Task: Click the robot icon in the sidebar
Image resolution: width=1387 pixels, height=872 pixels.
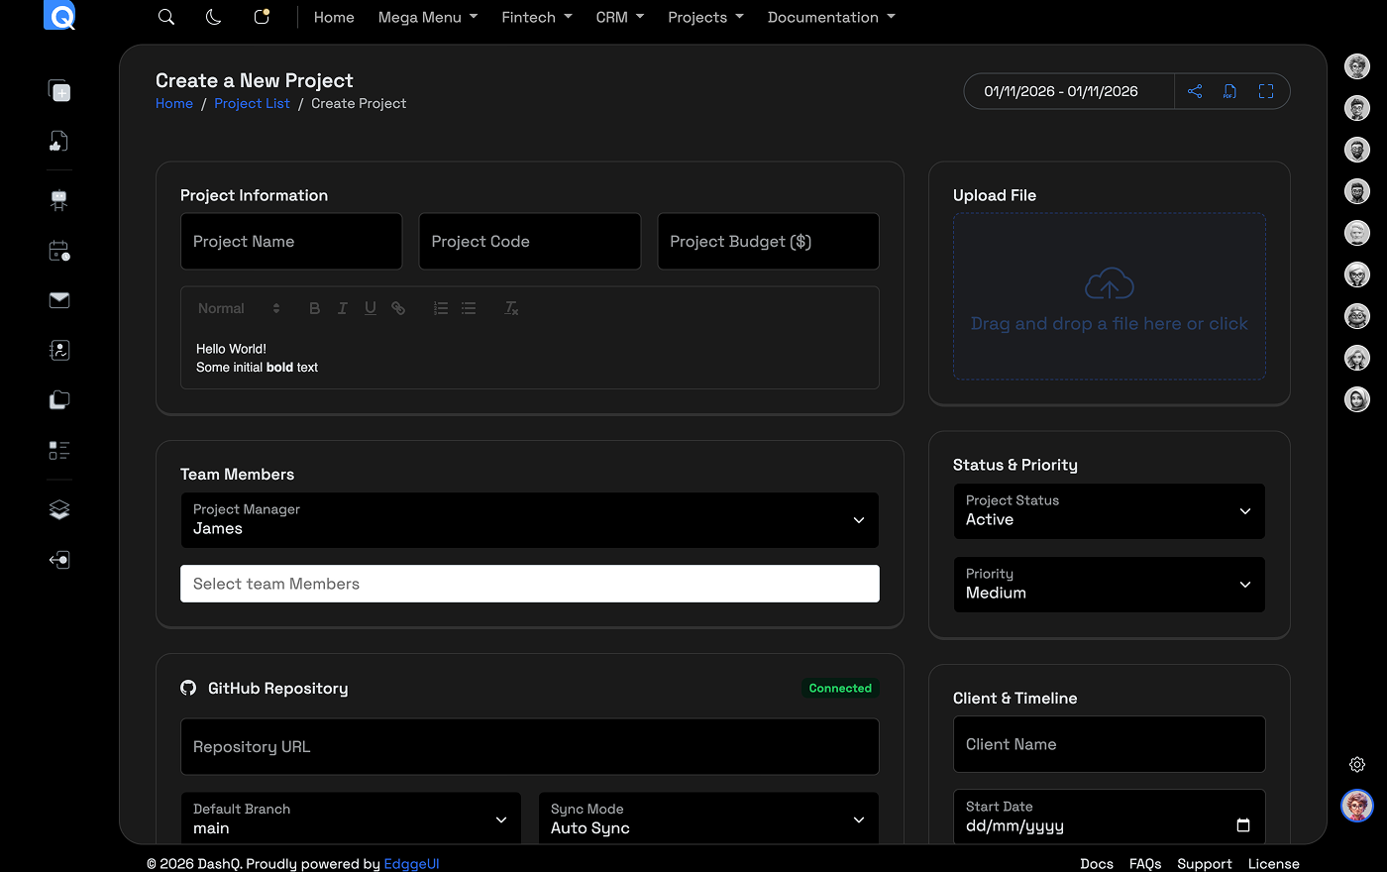Action: point(59,200)
